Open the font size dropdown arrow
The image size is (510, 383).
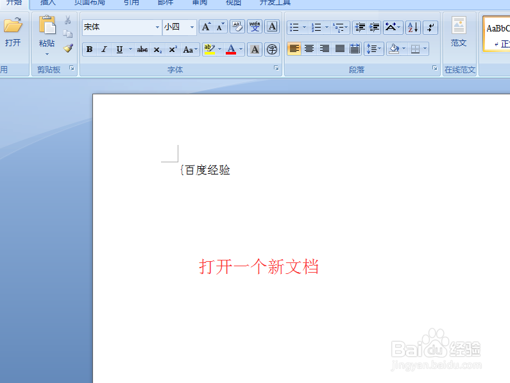pyautogui.click(x=192, y=27)
